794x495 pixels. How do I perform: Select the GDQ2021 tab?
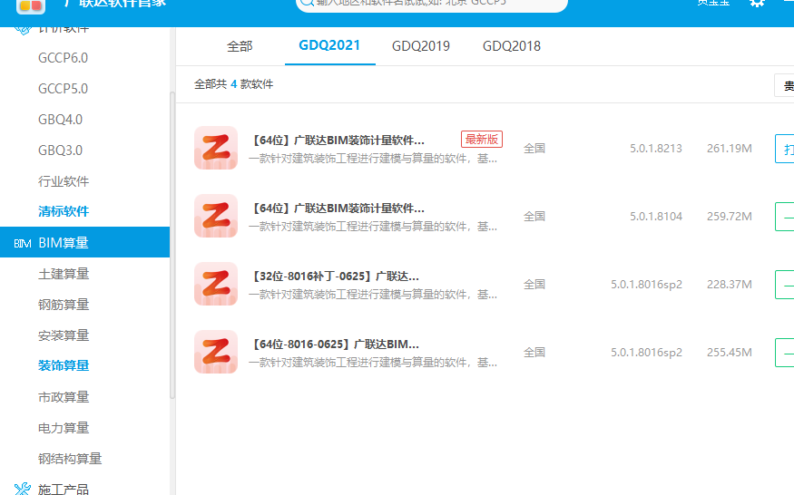[x=329, y=45]
